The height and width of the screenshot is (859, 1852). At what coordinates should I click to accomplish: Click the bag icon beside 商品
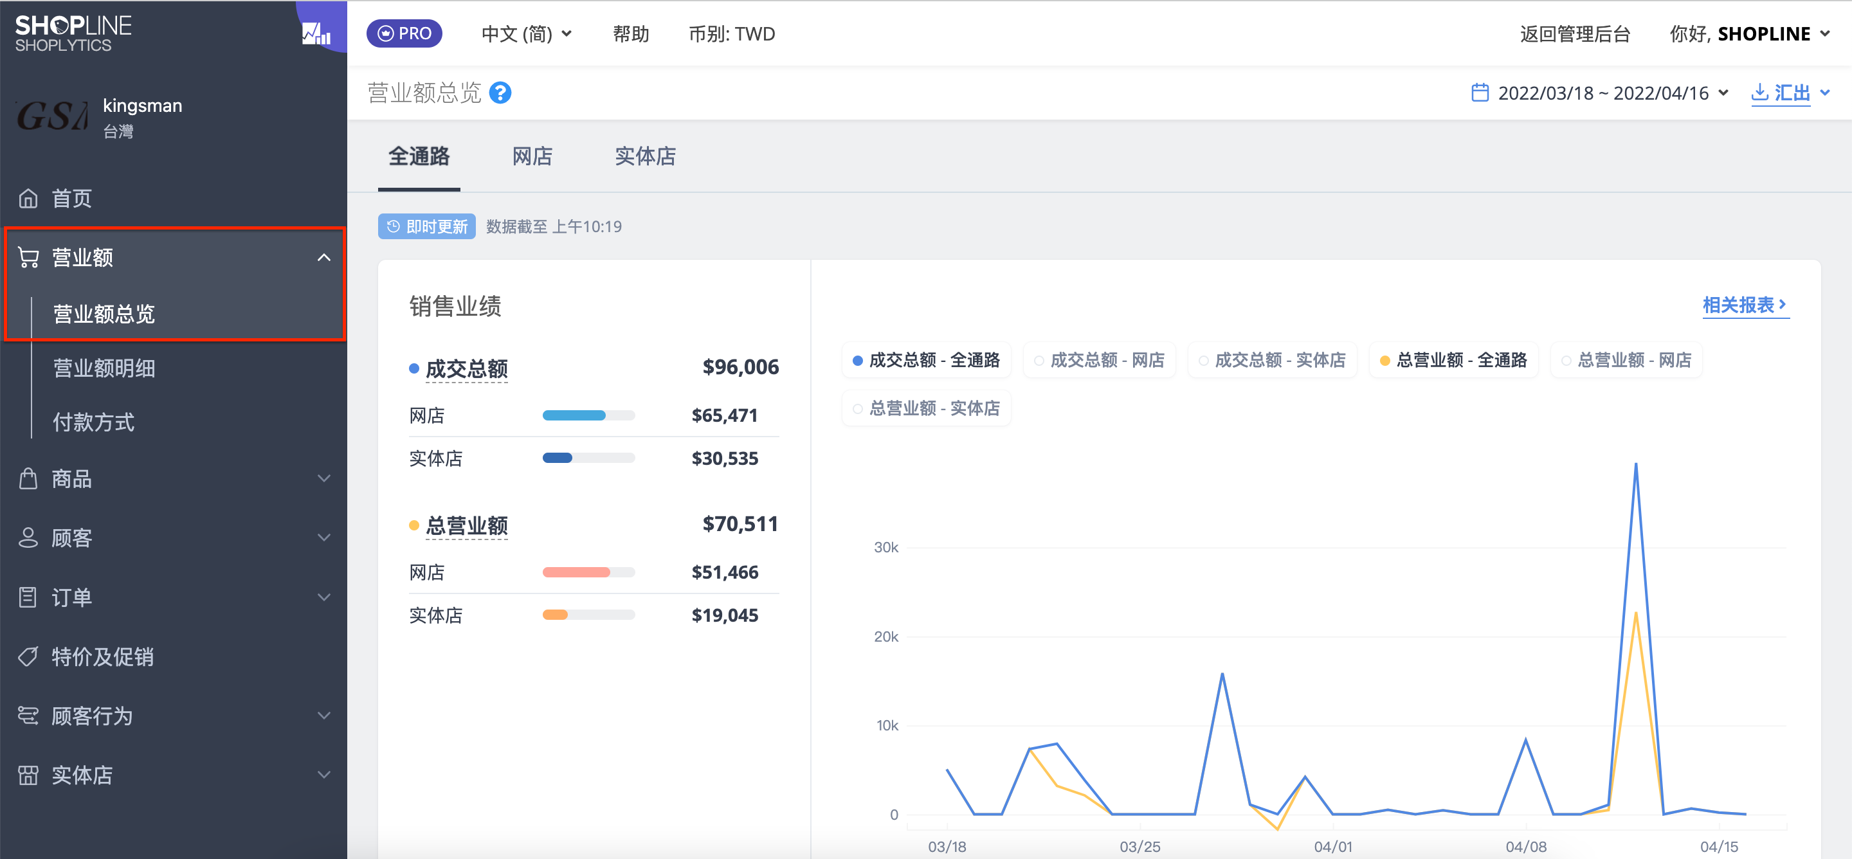coord(28,479)
